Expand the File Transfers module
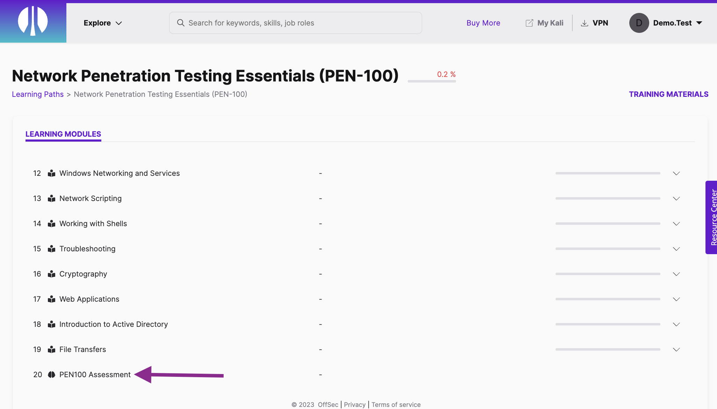Viewport: 717px width, 409px height. 676,349
